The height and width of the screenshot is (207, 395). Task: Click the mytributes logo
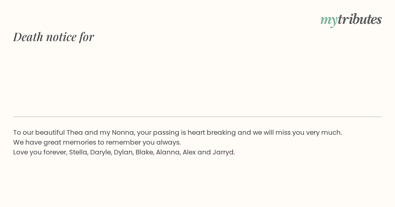(351, 19)
